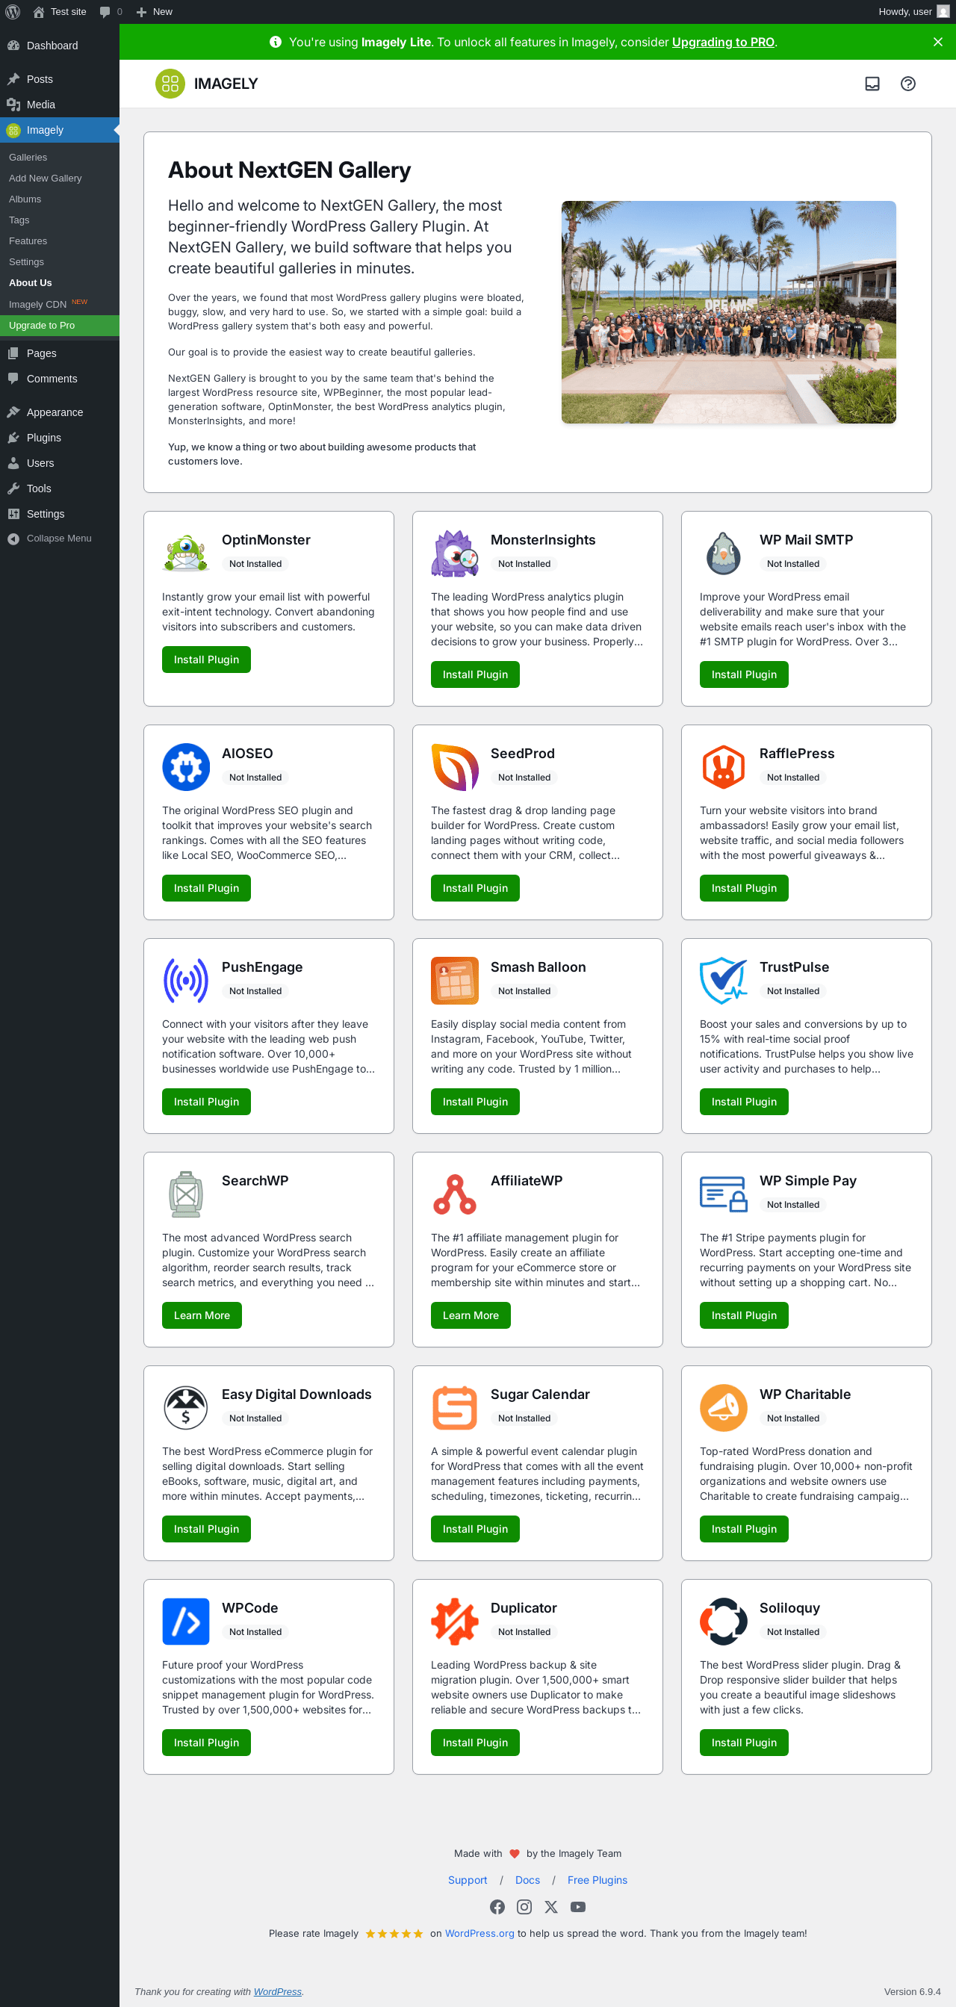956x2007 pixels.
Task: Open the YouTube channel from footer
Action: [x=578, y=1906]
